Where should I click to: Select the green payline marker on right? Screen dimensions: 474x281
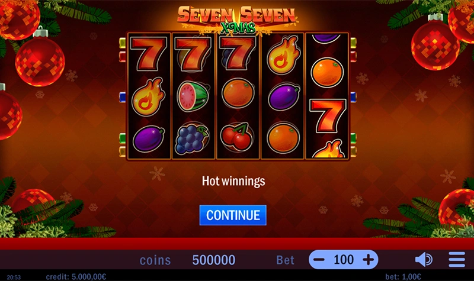coord(353,138)
